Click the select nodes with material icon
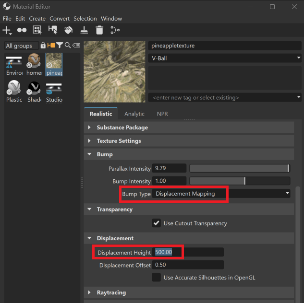Screen dimensions: 304x303 37,30
